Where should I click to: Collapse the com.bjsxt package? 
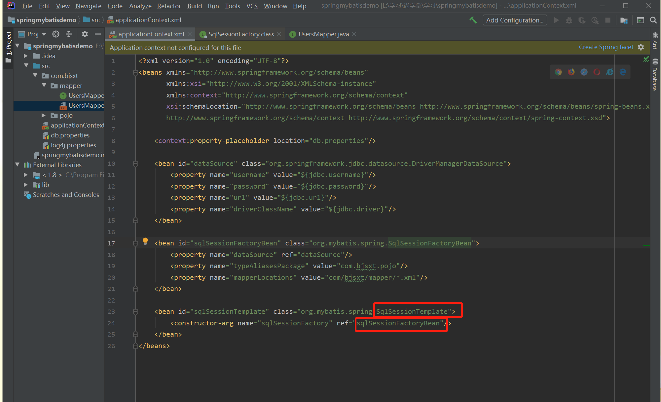35,76
